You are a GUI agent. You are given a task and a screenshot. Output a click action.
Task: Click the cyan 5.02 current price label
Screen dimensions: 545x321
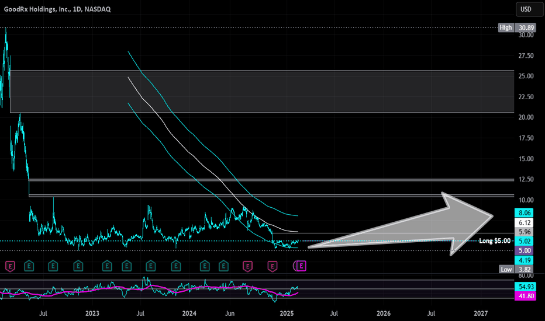click(524, 241)
